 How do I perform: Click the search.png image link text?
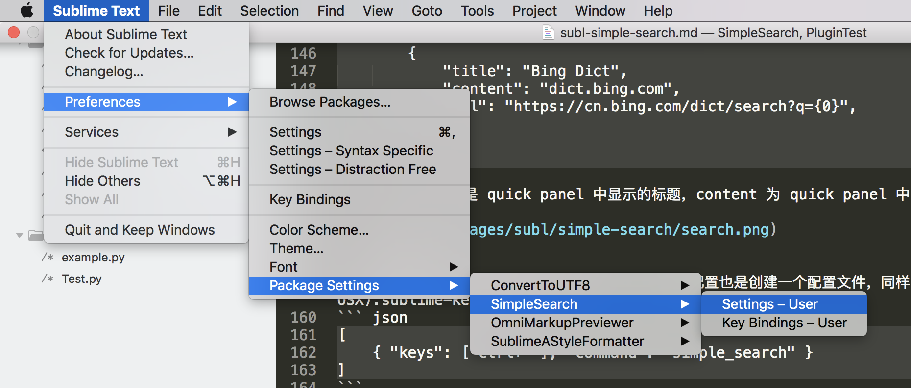pyautogui.click(x=620, y=229)
